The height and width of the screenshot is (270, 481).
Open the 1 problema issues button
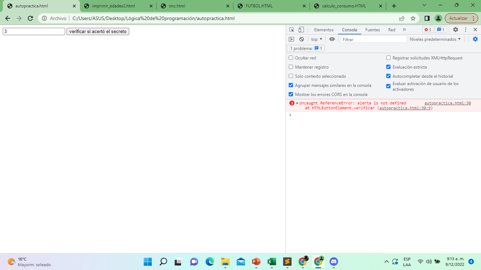click(306, 49)
